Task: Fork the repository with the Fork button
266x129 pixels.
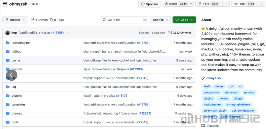Action: (209, 4)
